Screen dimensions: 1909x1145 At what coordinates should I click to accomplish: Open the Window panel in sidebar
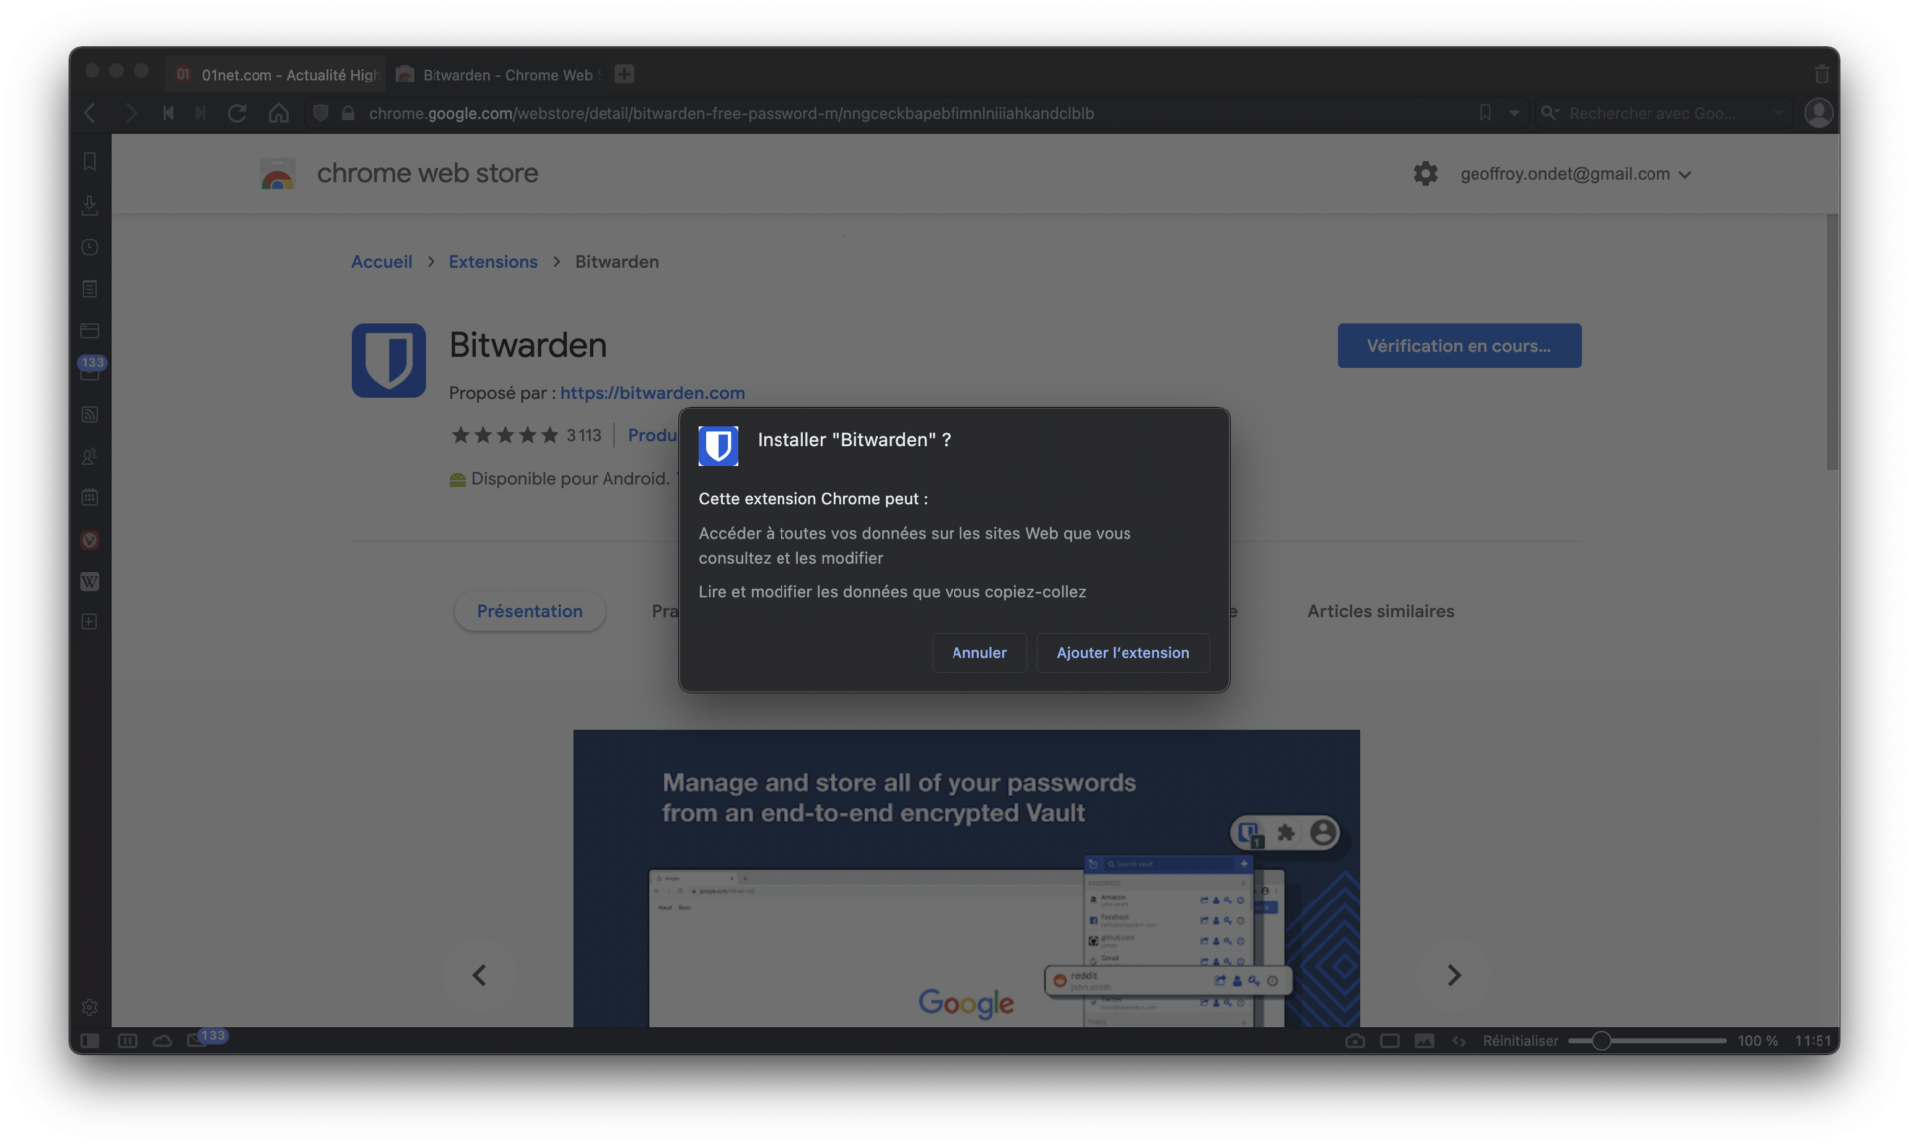89,330
